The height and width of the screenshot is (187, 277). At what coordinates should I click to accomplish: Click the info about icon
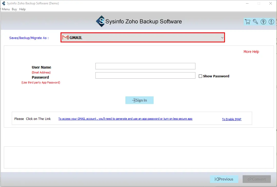pyautogui.click(x=271, y=22)
